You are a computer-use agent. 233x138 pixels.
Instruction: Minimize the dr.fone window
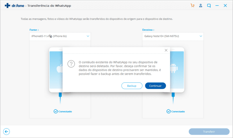pos(217,6)
